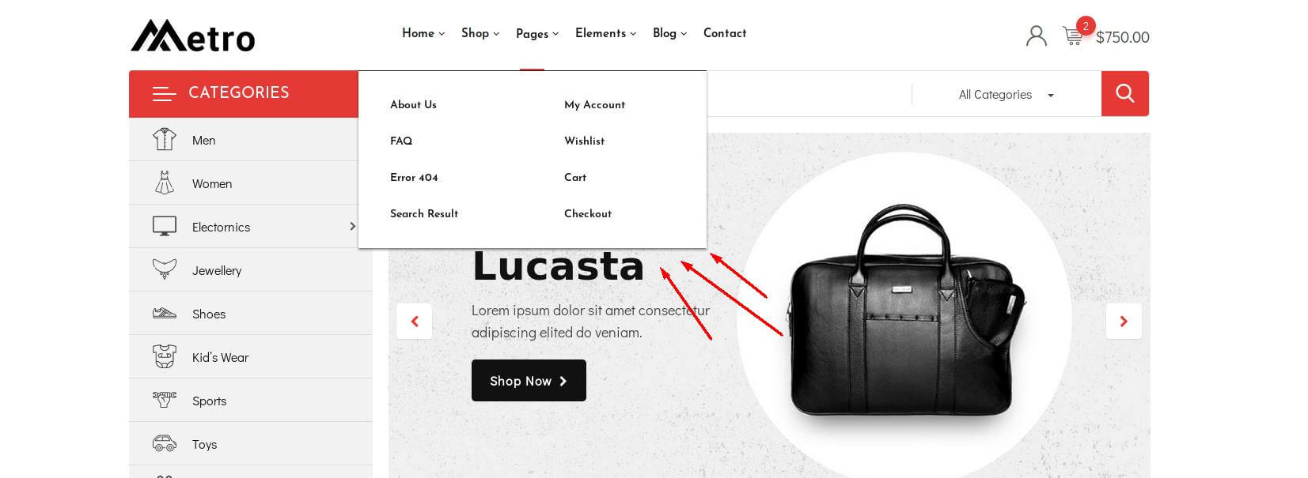
Task: Click the Metro logo
Action: click(x=193, y=36)
